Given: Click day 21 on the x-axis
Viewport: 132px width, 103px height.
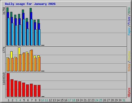Looking at the screenshot, I should pyautogui.click(x=85, y=100).
